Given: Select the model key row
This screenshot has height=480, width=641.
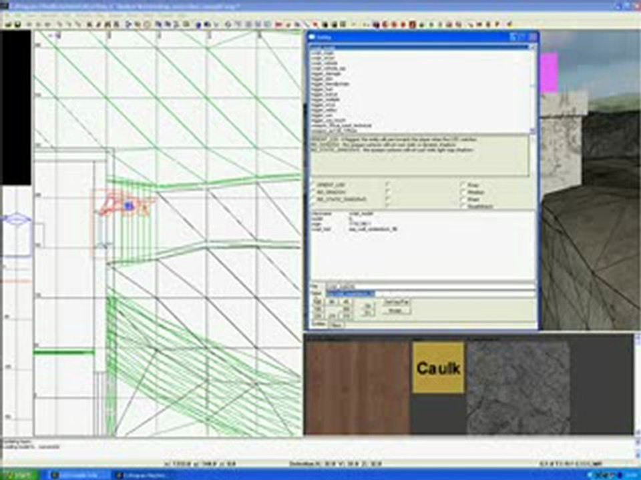Looking at the screenshot, I should [421, 219].
